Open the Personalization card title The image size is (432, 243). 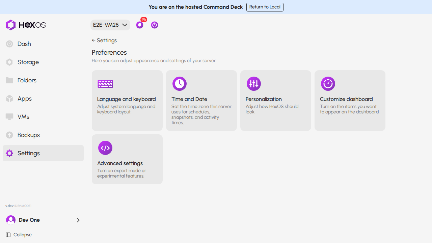(x=264, y=99)
